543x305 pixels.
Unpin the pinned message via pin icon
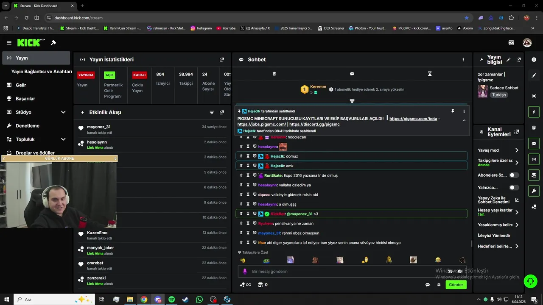click(x=453, y=111)
